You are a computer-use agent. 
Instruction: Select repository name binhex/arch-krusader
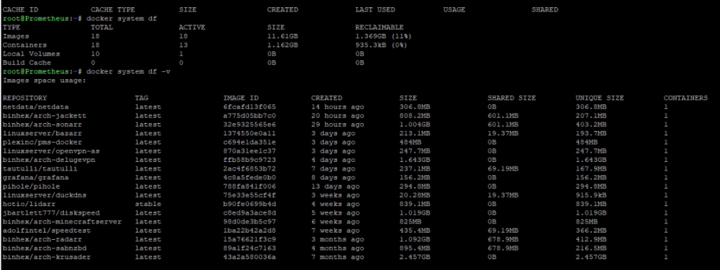(x=46, y=257)
